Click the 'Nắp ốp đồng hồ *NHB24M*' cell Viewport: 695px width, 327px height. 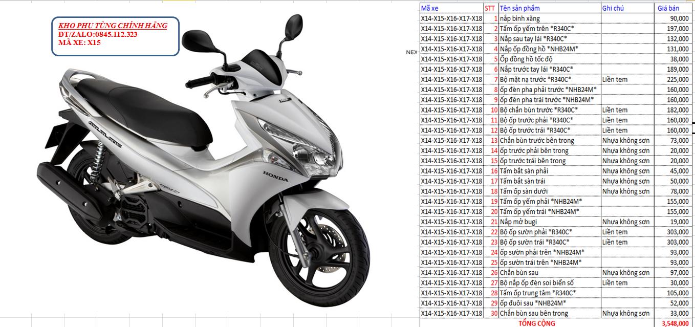(550, 49)
